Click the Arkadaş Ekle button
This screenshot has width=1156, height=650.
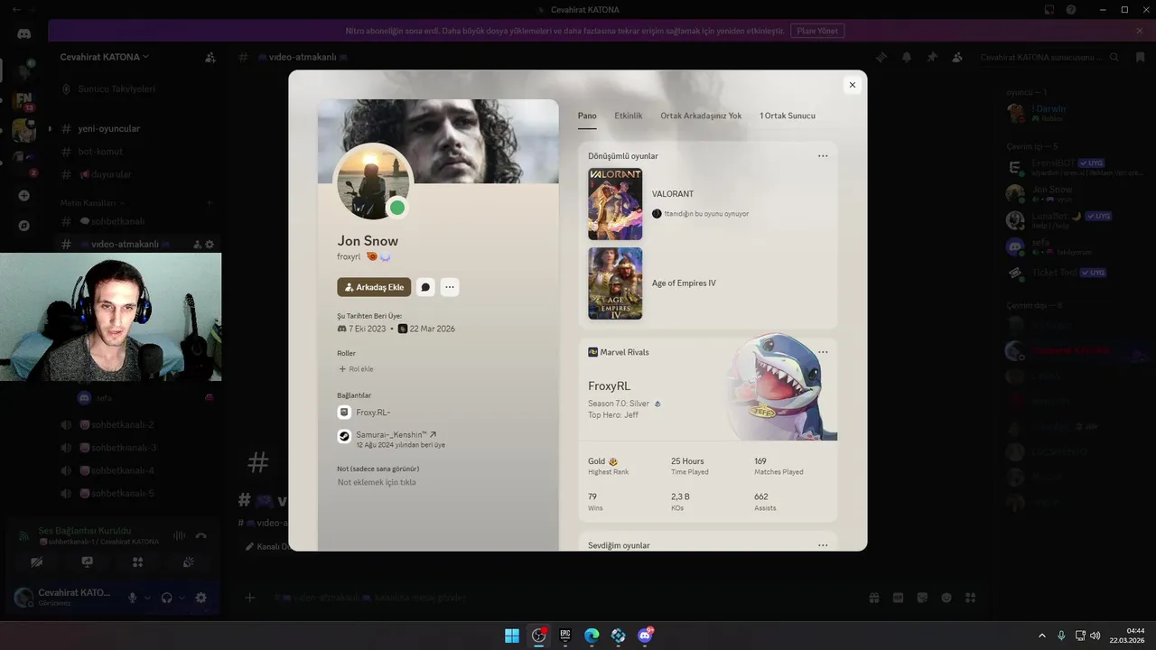(x=374, y=287)
